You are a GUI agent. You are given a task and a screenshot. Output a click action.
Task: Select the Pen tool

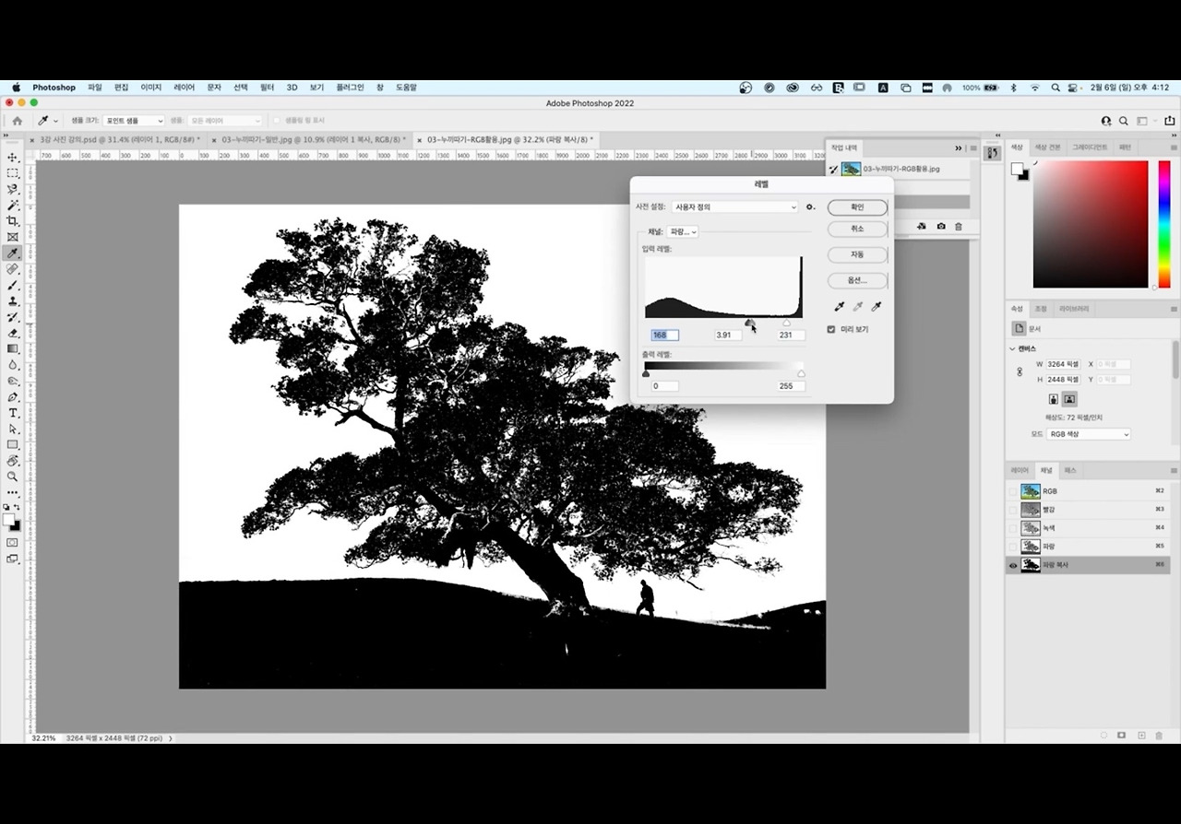[x=13, y=397]
